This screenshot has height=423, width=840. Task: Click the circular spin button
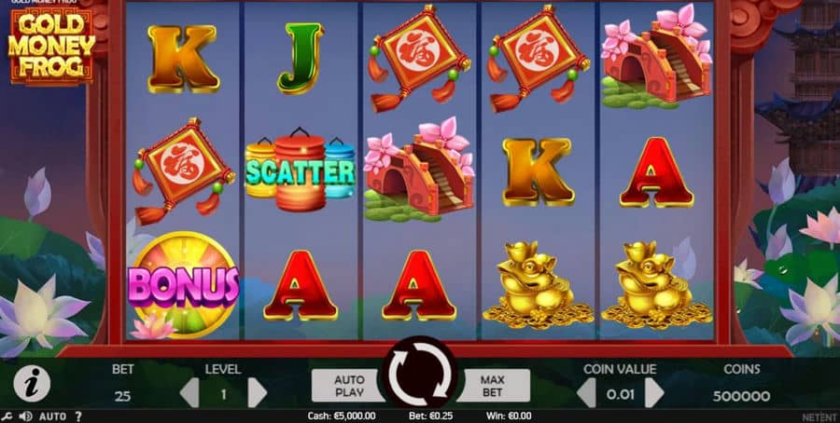coord(421,373)
